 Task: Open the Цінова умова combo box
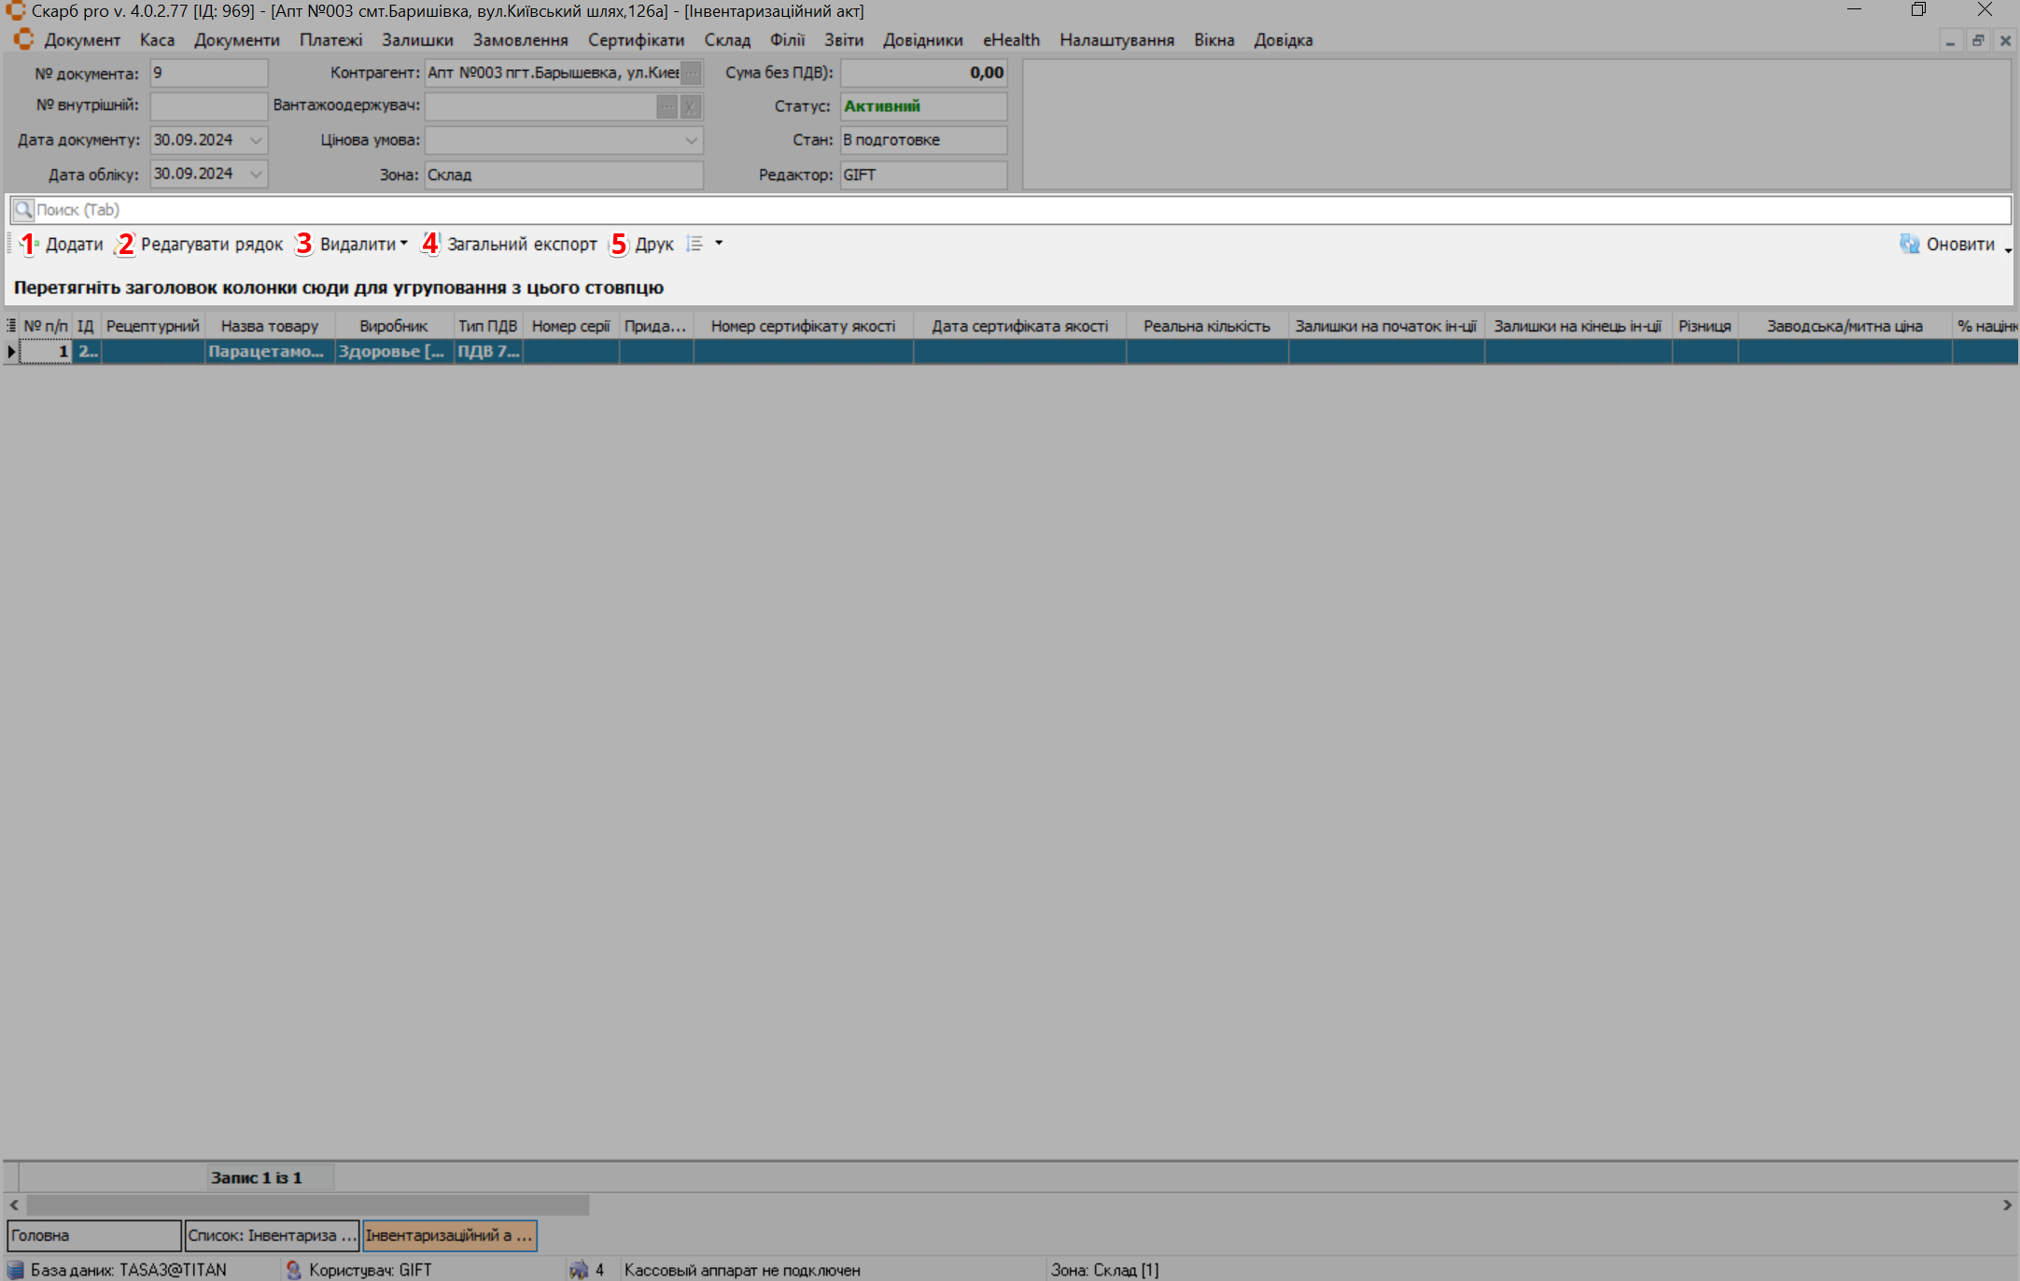[x=691, y=140]
